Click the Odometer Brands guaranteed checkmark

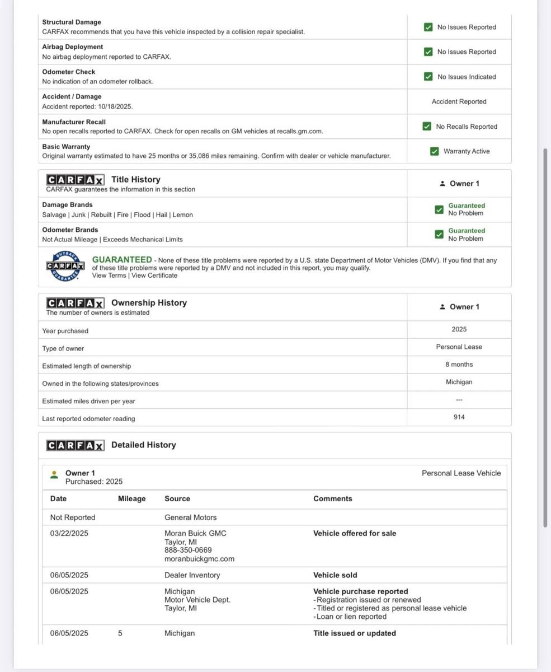coord(439,234)
